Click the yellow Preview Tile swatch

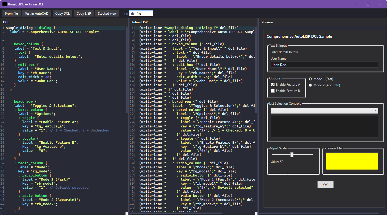tap(352, 161)
